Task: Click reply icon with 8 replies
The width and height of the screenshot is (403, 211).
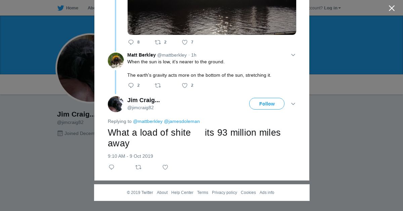Action: coord(131,42)
